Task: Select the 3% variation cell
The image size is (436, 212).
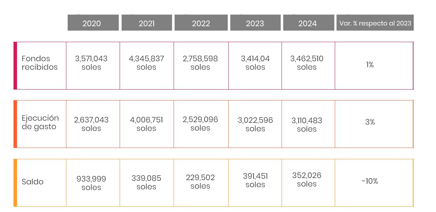Action: (x=370, y=122)
